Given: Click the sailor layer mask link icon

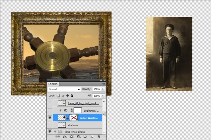Looking at the screenshot, I should 68,118.
